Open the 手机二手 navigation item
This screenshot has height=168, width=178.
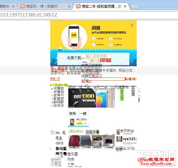[x=100, y=87]
